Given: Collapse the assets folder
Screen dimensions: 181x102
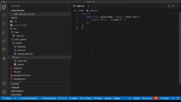Looking at the screenshot, I should [40, 43].
